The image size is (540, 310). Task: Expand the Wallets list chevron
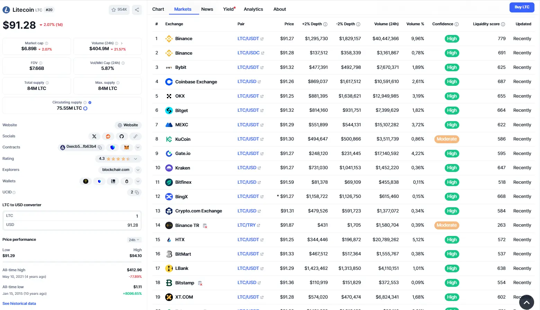pyautogui.click(x=138, y=181)
